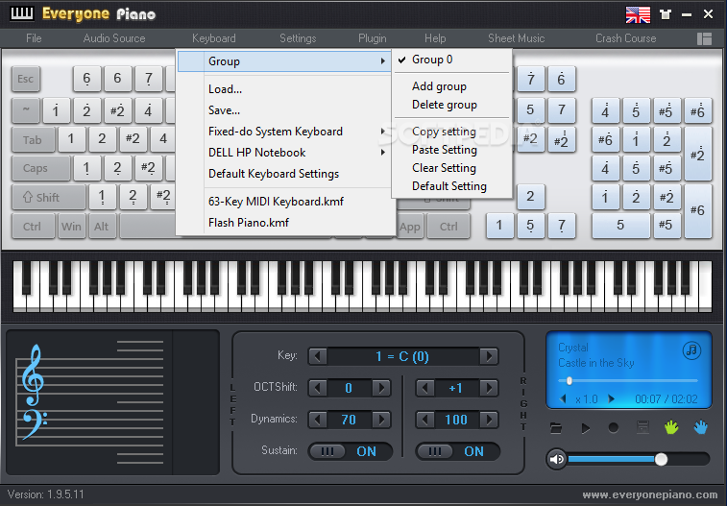The height and width of the screenshot is (506, 727).
Task: Click the tall numpad #6 key
Action: (698, 211)
